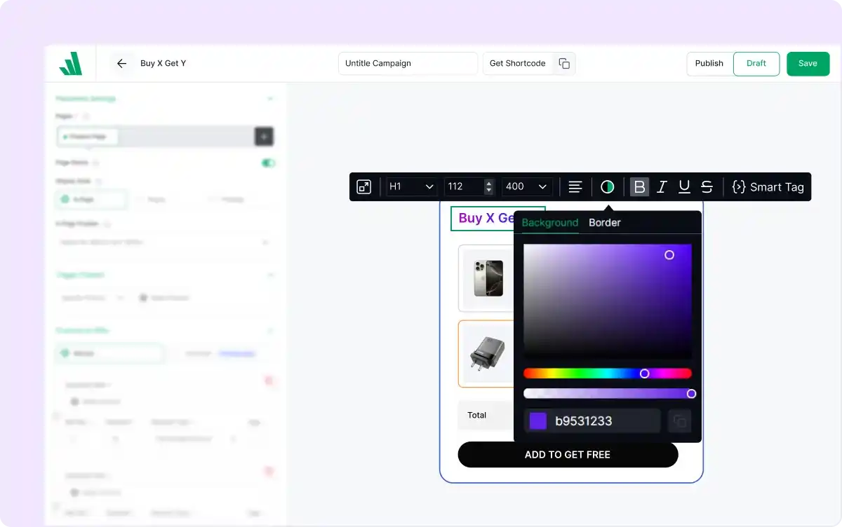The width and height of the screenshot is (842, 527).
Task: Apply italic formatting to the heading
Action: (x=662, y=186)
